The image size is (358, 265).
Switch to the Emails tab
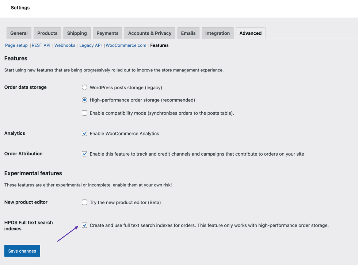pyautogui.click(x=188, y=33)
